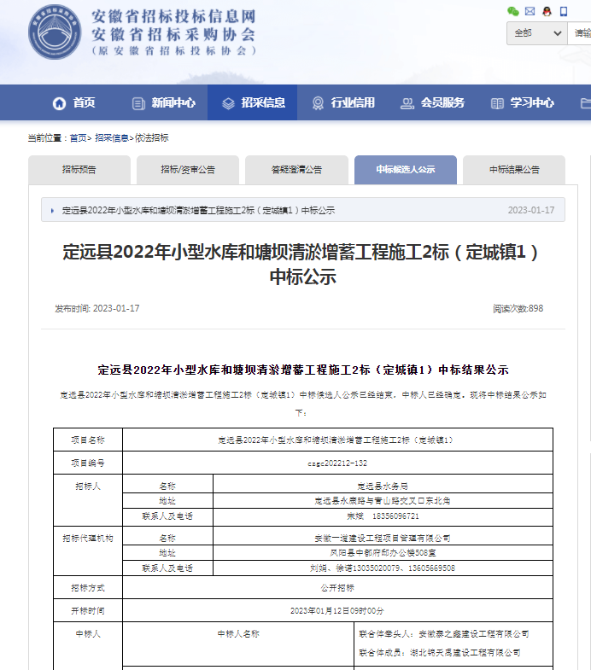Viewport: 591px width, 670px height.
Task: Click the folder icon at navbar edge
Action: pos(585,103)
